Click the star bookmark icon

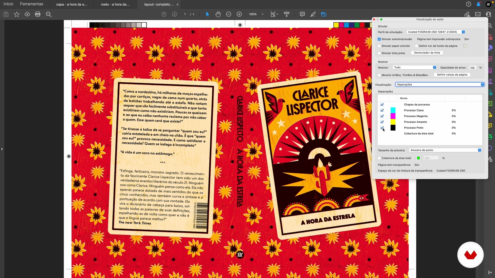[16, 14]
